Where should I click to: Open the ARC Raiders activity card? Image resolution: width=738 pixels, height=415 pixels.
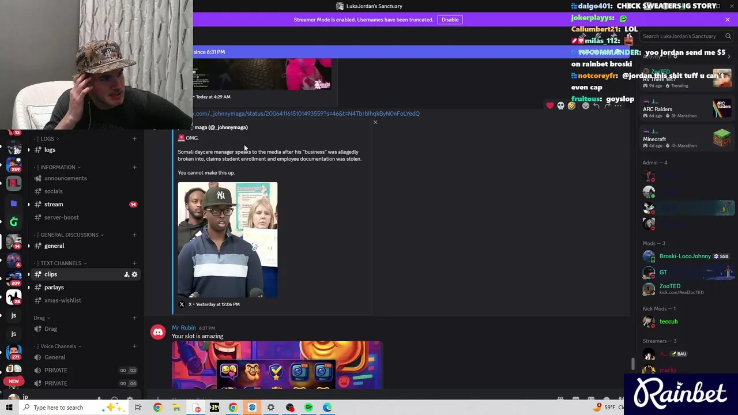tap(687, 110)
